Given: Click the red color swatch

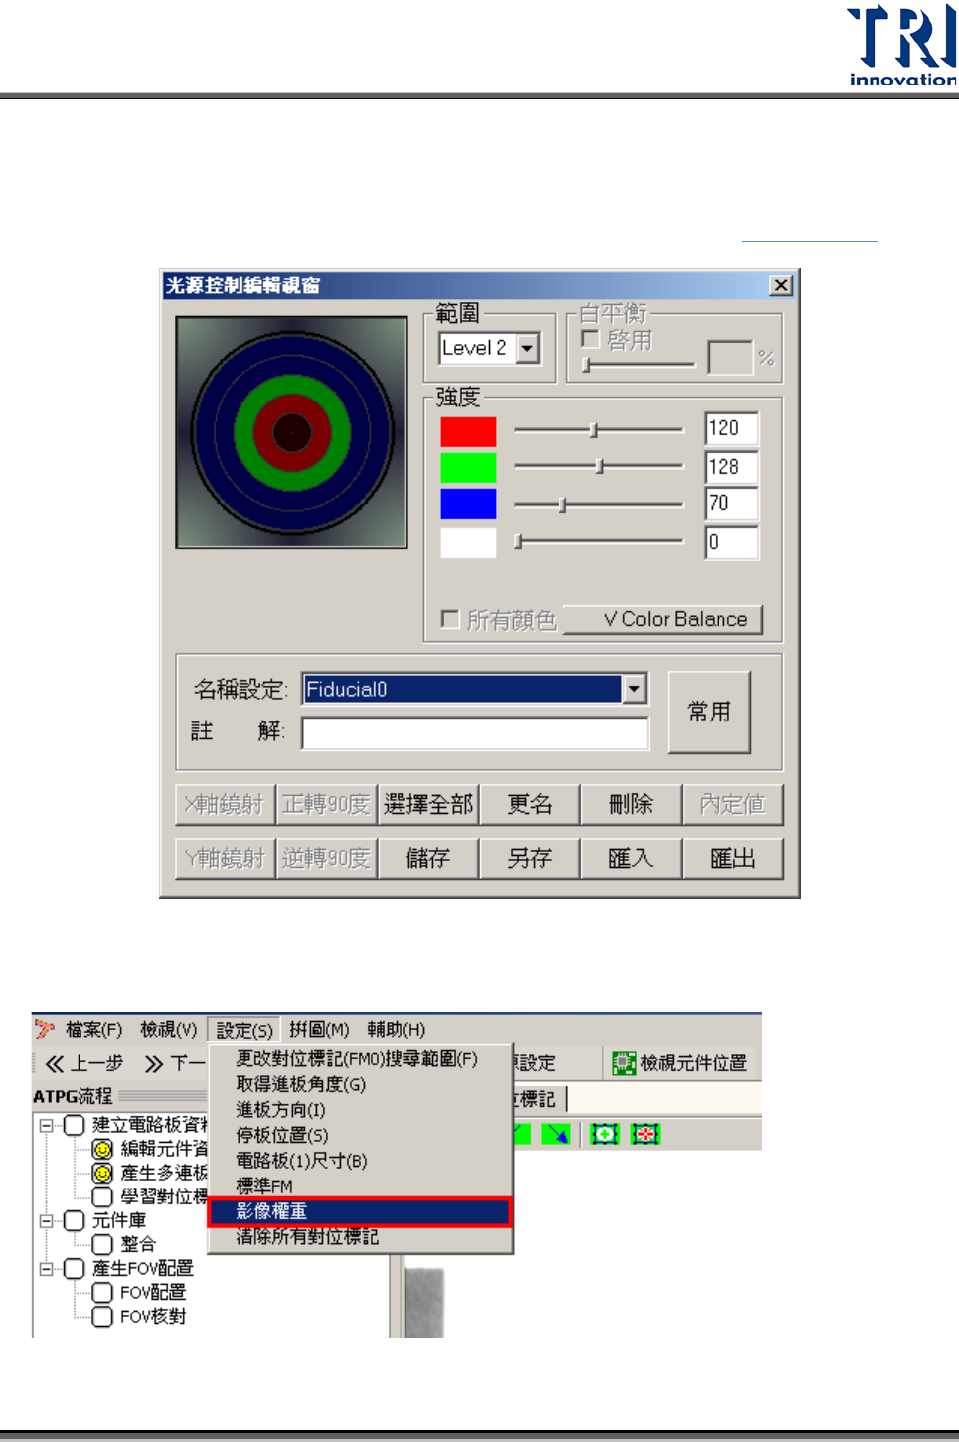Looking at the screenshot, I should tap(468, 431).
